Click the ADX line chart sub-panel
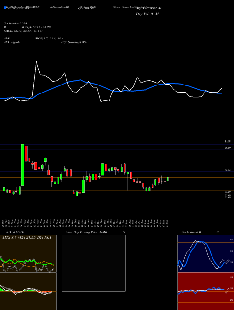The height and width of the screenshot is (310, 234). point(28,254)
